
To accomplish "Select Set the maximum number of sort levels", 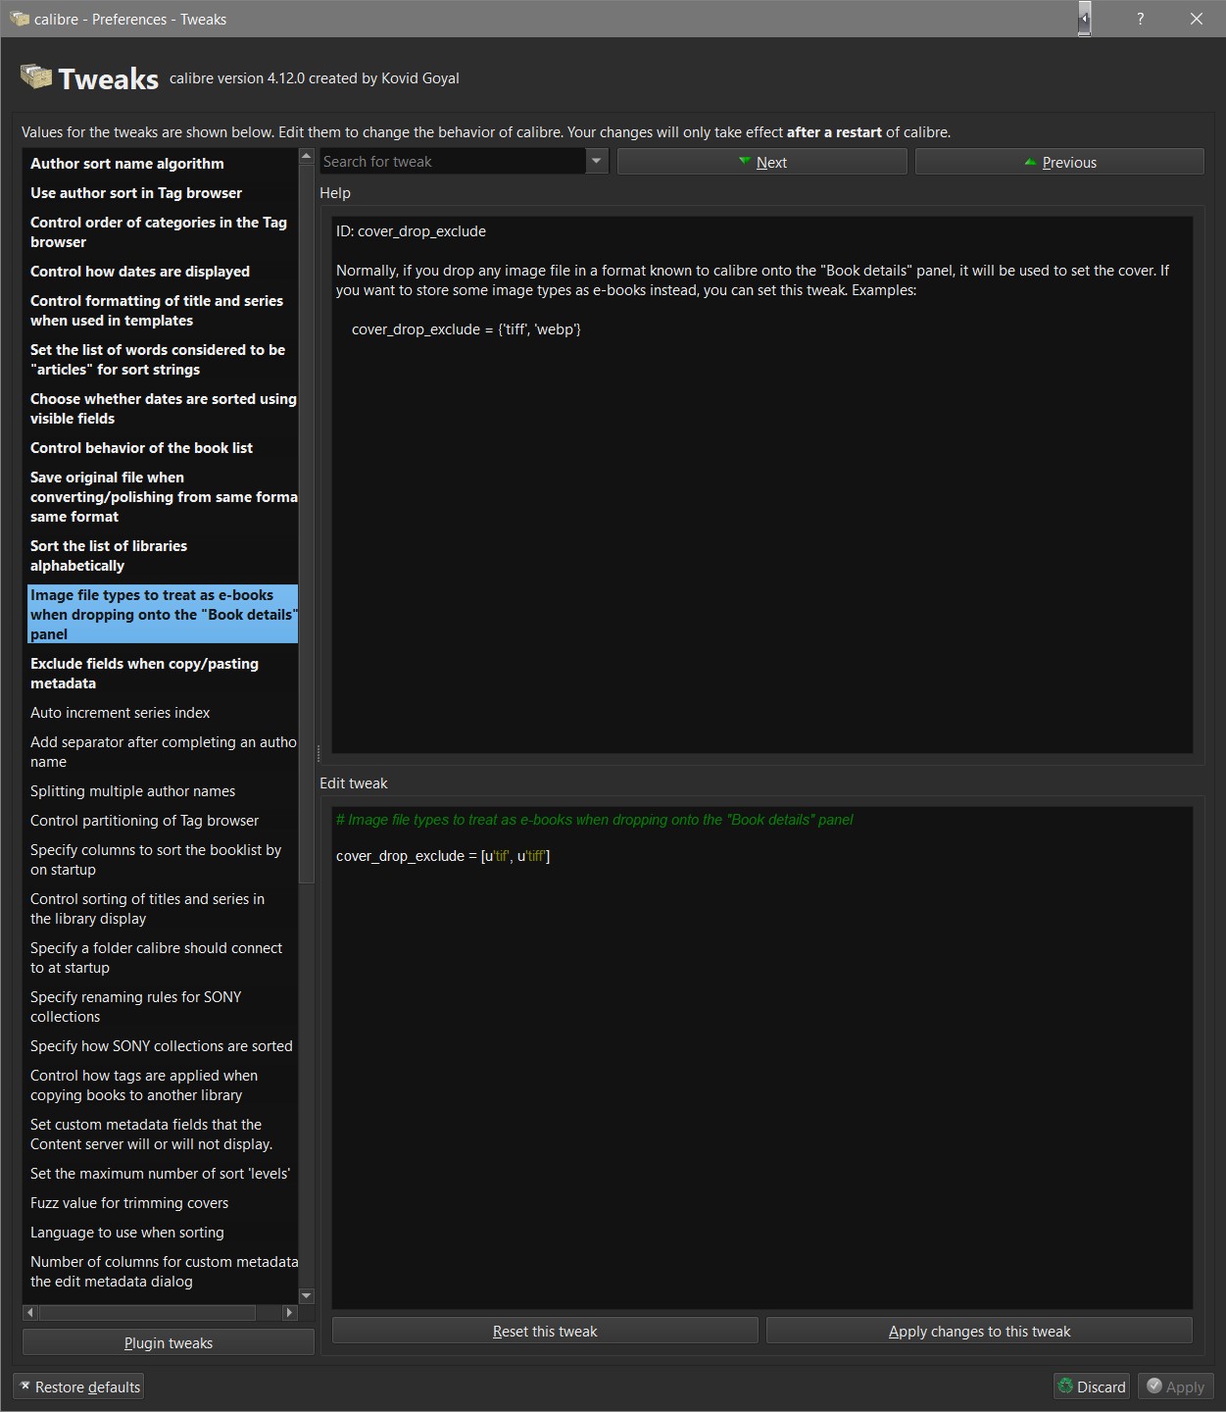I will point(163,1174).
